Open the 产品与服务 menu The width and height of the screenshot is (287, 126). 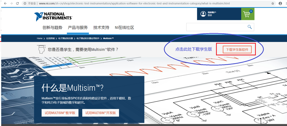click(x=78, y=28)
